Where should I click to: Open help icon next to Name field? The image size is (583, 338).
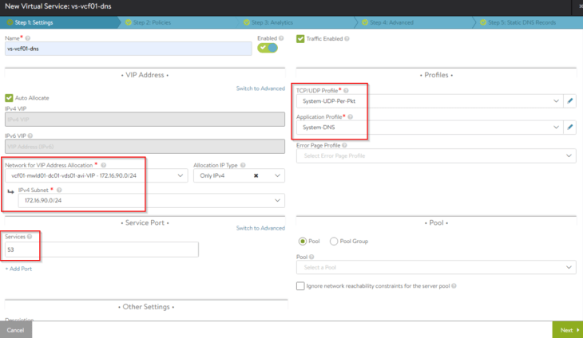point(28,38)
